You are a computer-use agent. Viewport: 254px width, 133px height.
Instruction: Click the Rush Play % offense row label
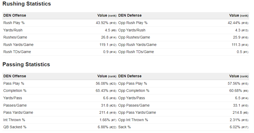[14, 23]
